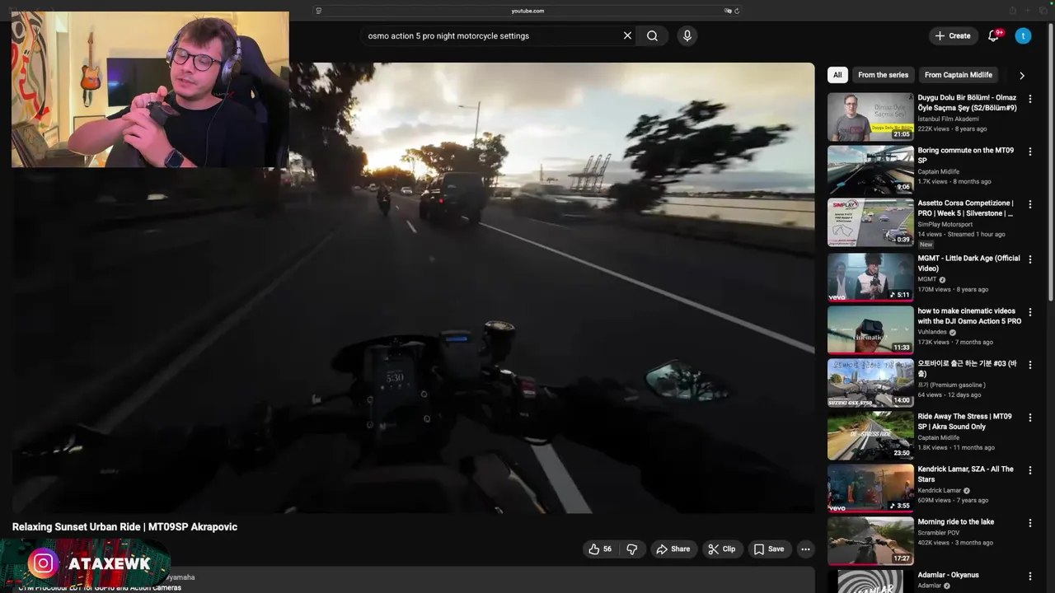The image size is (1055, 593).
Task: Open title MGMT - Little Dark Age
Action: 968,264
